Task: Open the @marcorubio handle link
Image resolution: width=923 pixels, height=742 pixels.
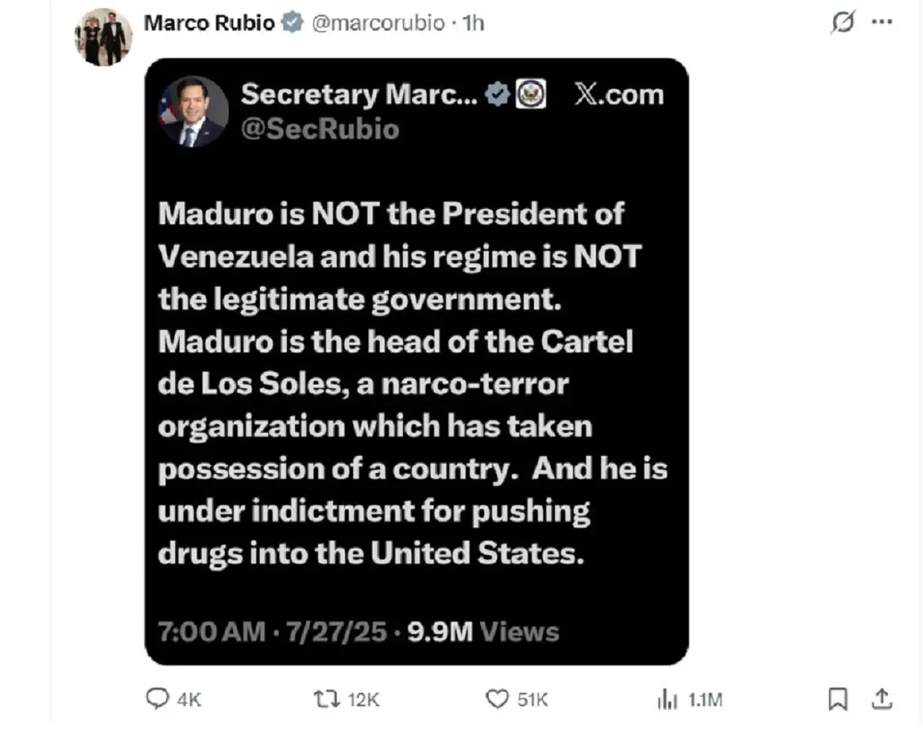Action: [378, 23]
